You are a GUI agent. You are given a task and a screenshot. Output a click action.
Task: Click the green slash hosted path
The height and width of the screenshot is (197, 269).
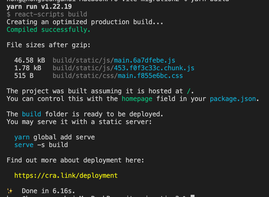[x=188, y=91]
